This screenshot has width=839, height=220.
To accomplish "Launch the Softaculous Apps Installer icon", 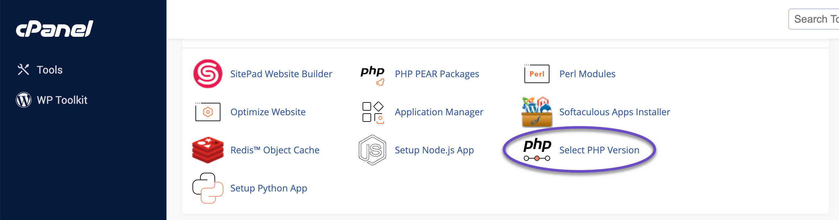I will [537, 112].
